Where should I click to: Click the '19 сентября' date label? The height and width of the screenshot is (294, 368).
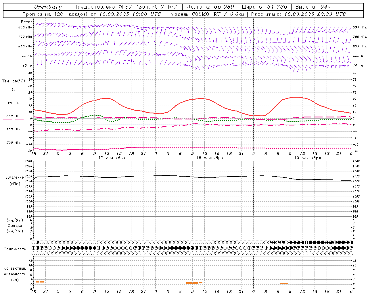tap(307, 158)
